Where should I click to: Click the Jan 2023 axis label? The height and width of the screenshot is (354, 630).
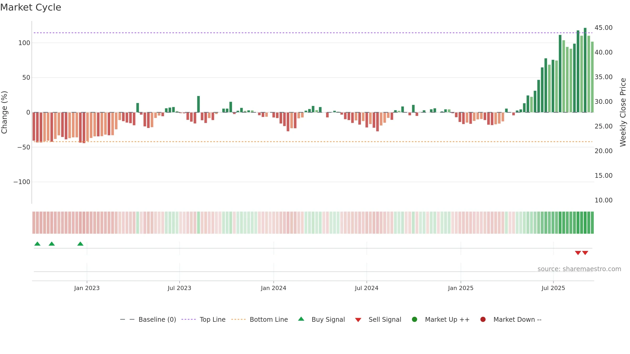87,288
